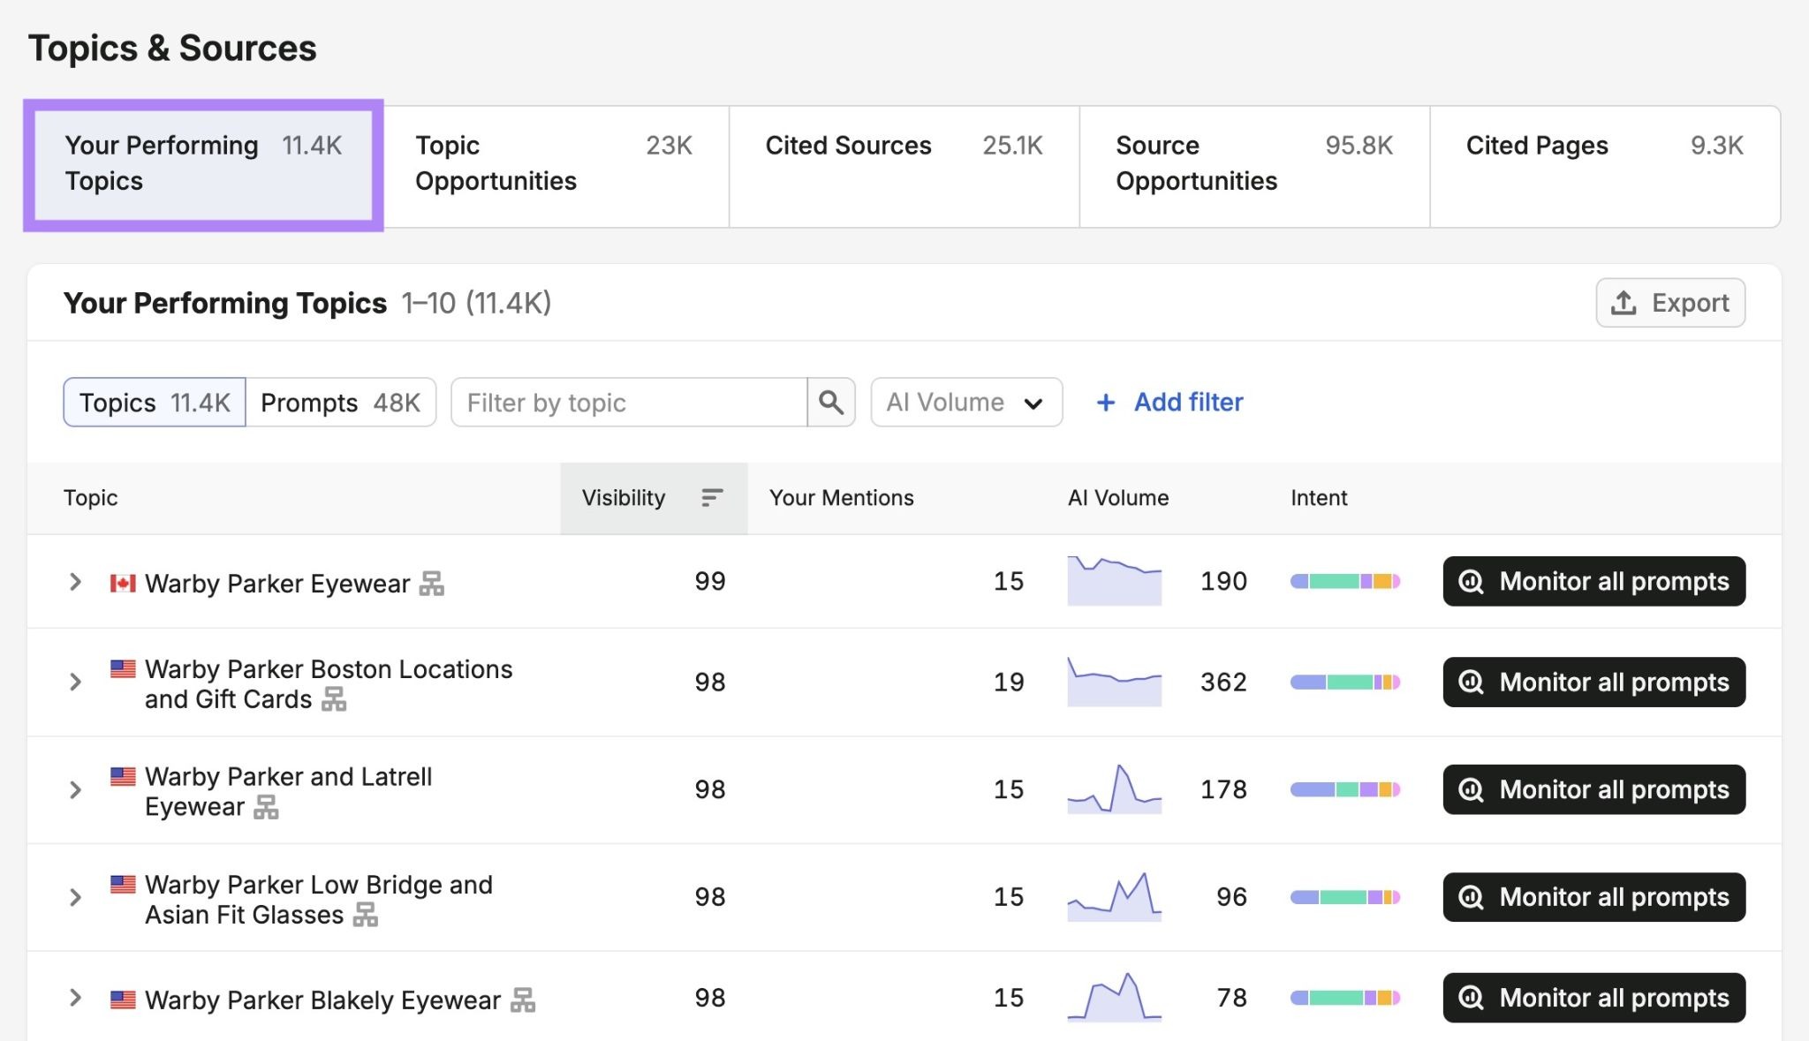
Task: Click the US flag on Latrell Eyewear row
Action: pos(123,776)
